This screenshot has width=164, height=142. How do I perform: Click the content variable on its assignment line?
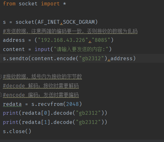coord(14,49)
